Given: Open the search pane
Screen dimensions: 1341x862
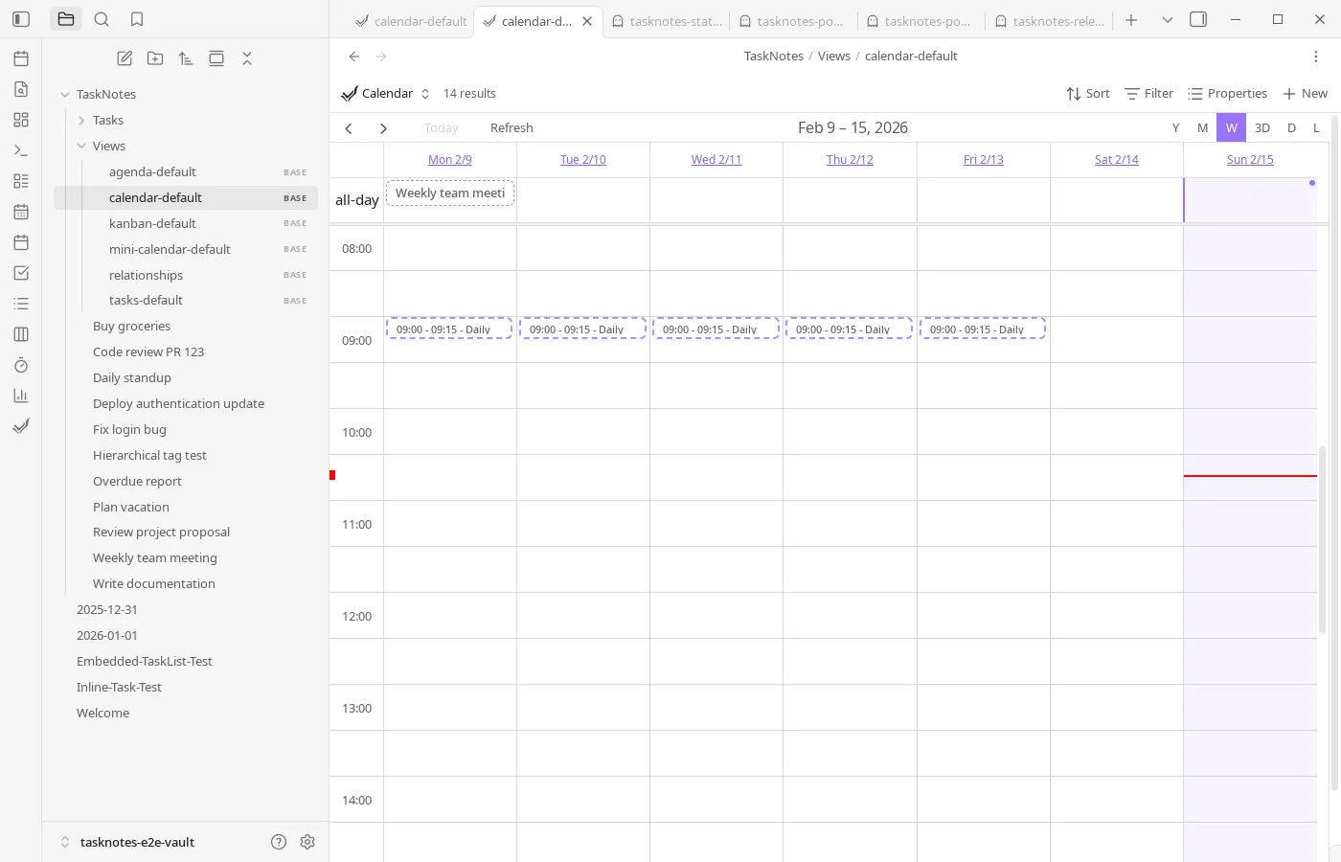Looking at the screenshot, I should 102,19.
